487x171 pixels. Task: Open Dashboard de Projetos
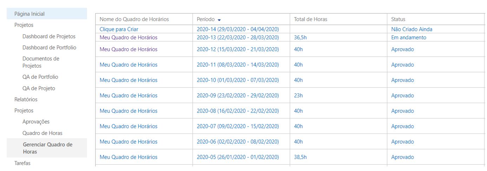coord(49,36)
